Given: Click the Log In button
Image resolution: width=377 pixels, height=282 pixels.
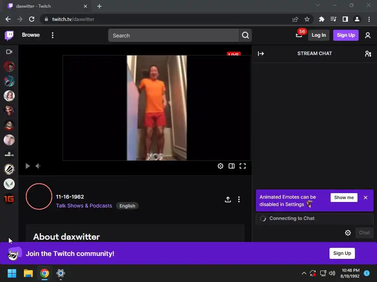Looking at the screenshot, I should tap(318, 35).
